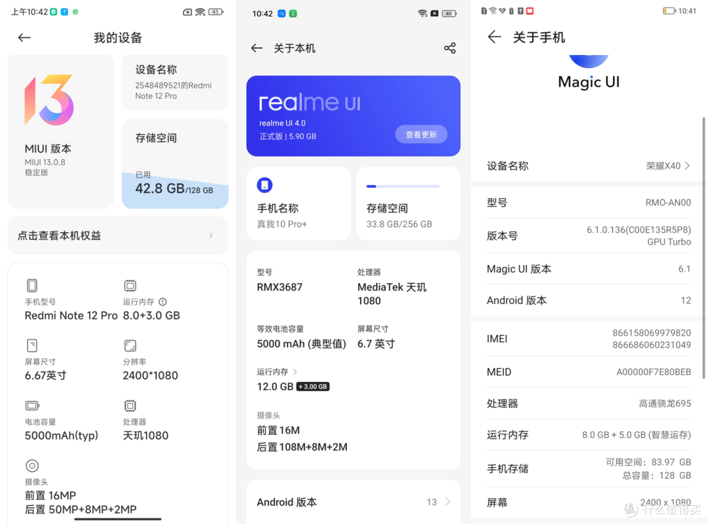Viewport: 707px width, 524px height.
Task: Open the Android 版本 13 detail row
Action: [353, 502]
